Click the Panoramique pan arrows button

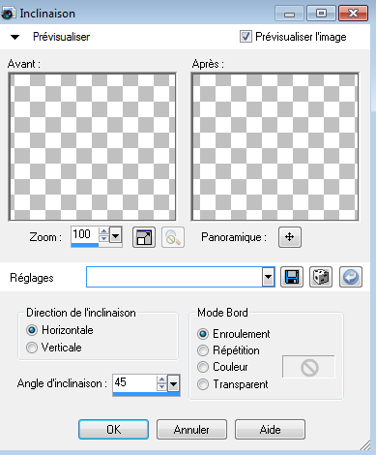pyautogui.click(x=290, y=237)
